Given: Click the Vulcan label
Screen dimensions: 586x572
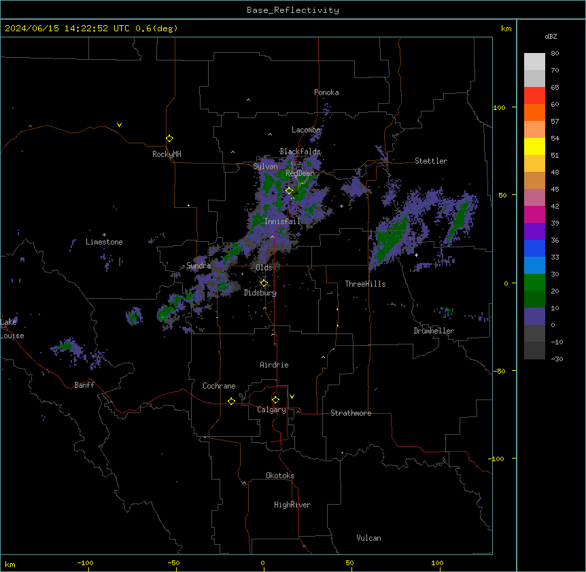Looking at the screenshot, I should click(x=368, y=538).
